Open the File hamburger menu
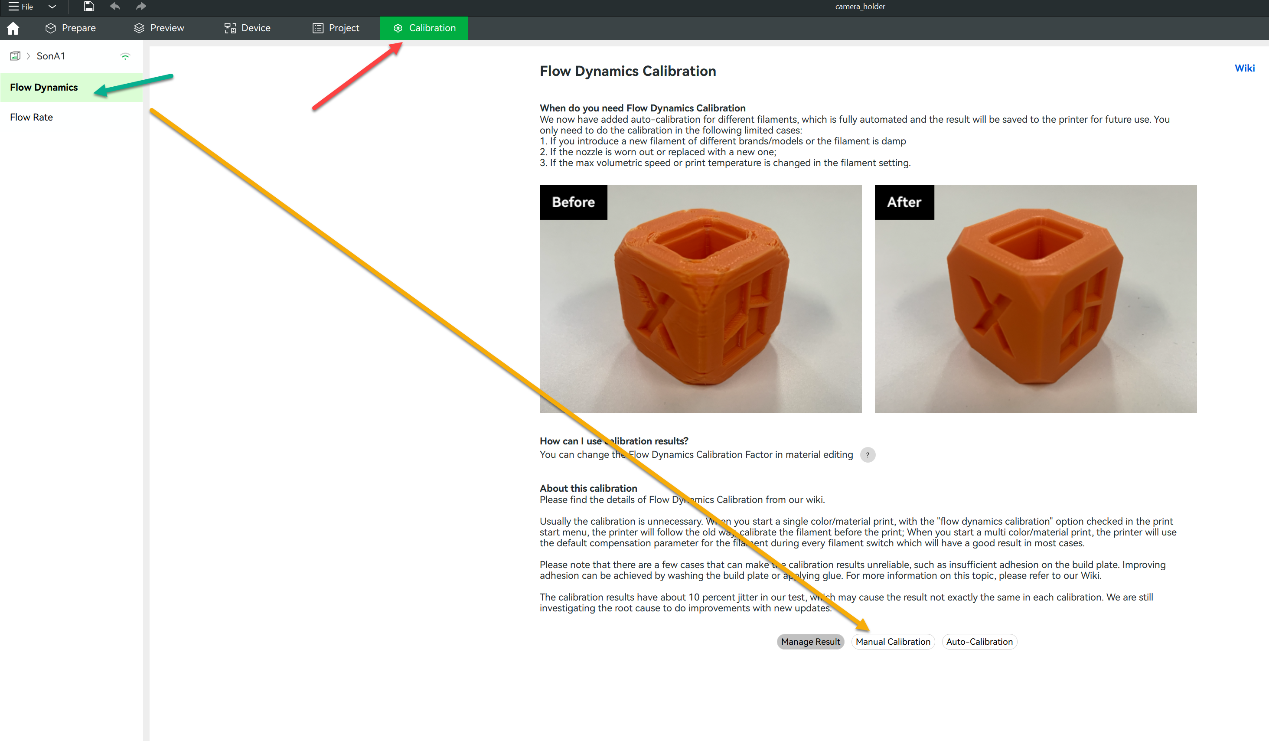 (21, 7)
